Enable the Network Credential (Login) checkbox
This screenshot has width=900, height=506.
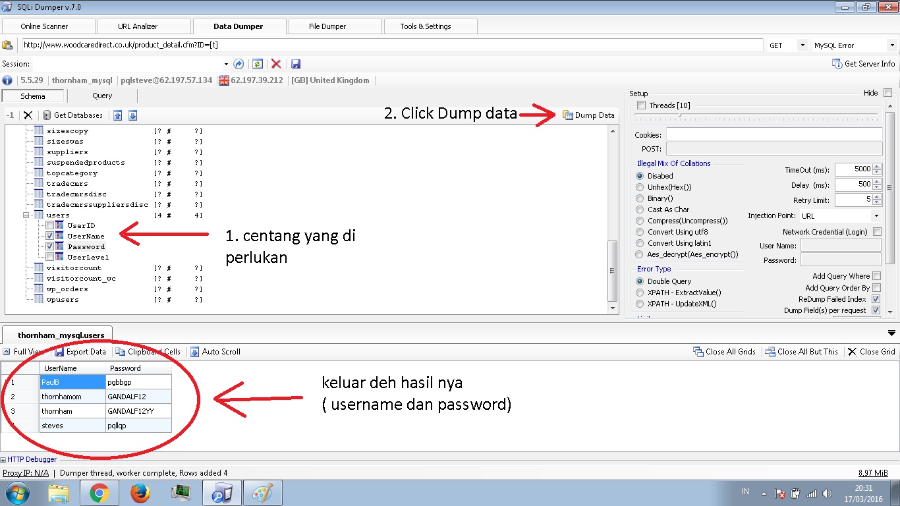tap(877, 232)
